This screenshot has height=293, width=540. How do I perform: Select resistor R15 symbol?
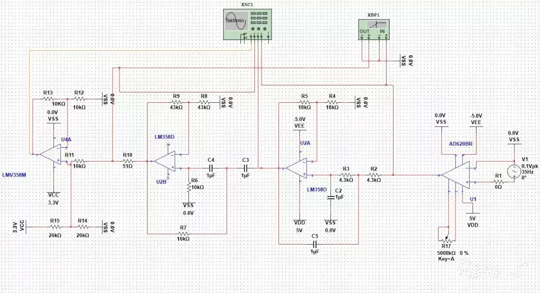(x=55, y=227)
